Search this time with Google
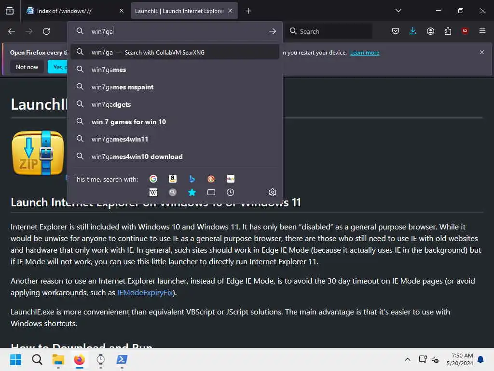 tap(153, 179)
